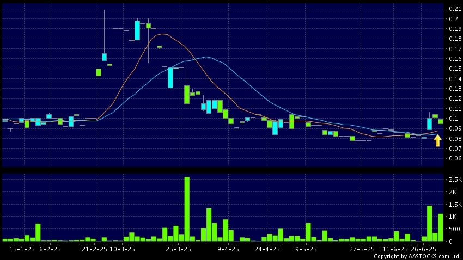Click the 24-4-25 date label
The height and width of the screenshot is (260, 463).
tap(267, 249)
